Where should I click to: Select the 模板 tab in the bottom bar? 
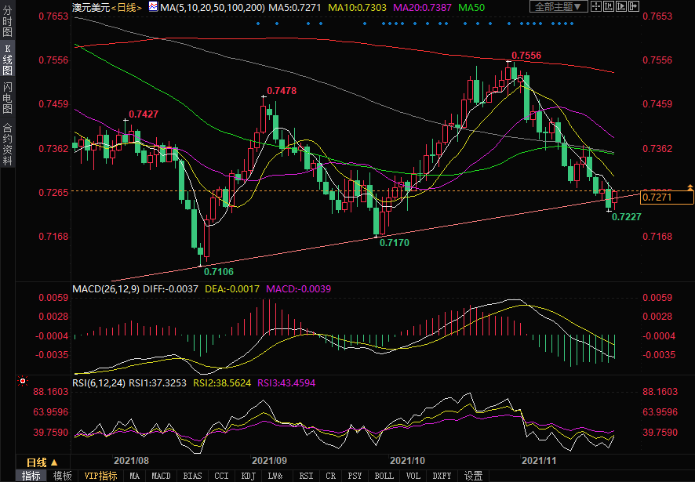[x=63, y=476]
